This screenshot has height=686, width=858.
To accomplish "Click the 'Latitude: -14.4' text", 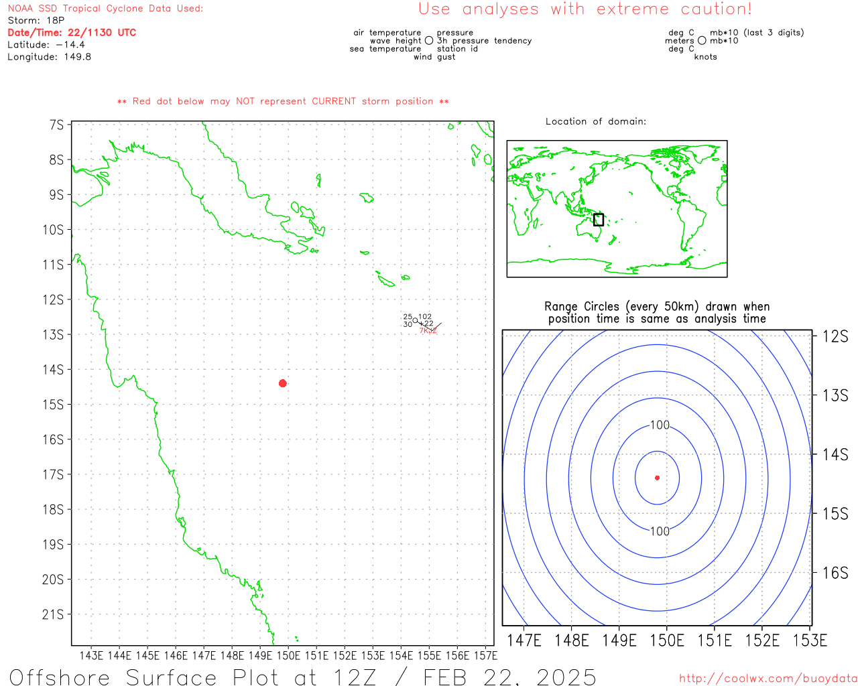I will pyautogui.click(x=46, y=45).
